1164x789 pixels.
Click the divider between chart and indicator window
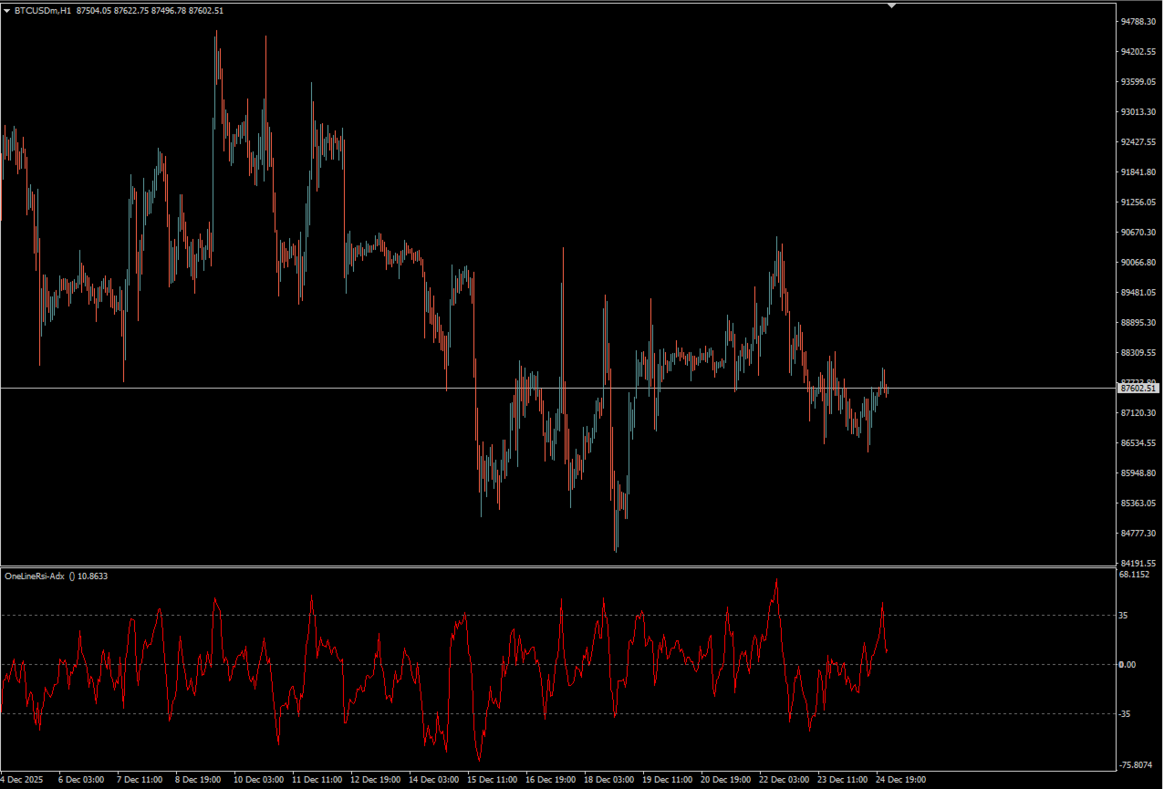pyautogui.click(x=558, y=566)
